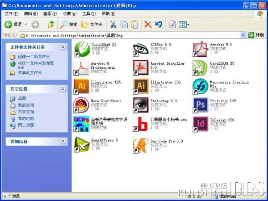
Task: Click the 转到 Go button
Action: pos(256,35)
